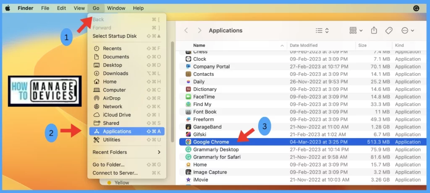The image size is (430, 193).
Task: Click the Go menu vertical scrollbar
Action: 173,92
